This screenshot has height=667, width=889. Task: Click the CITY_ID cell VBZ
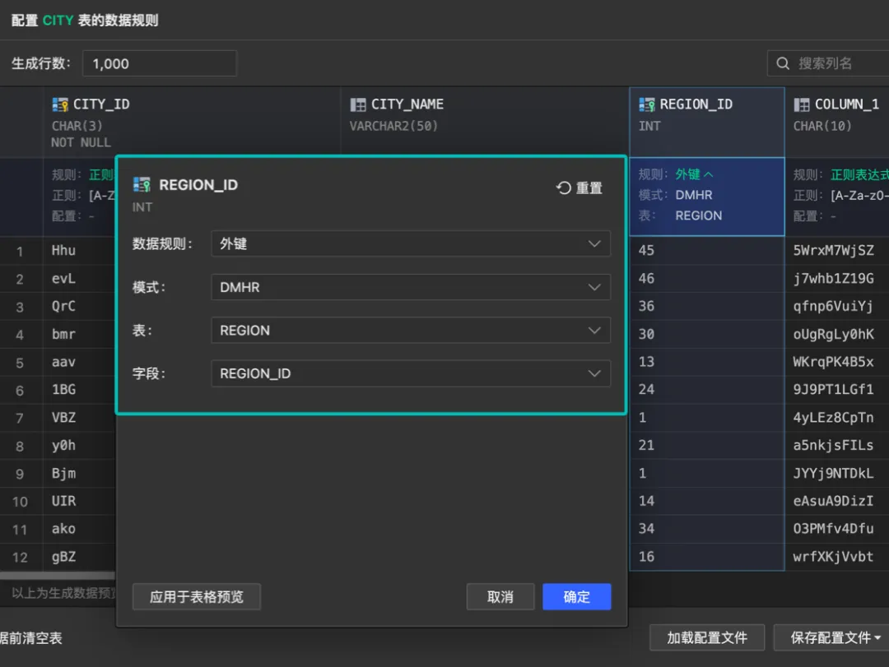click(63, 417)
